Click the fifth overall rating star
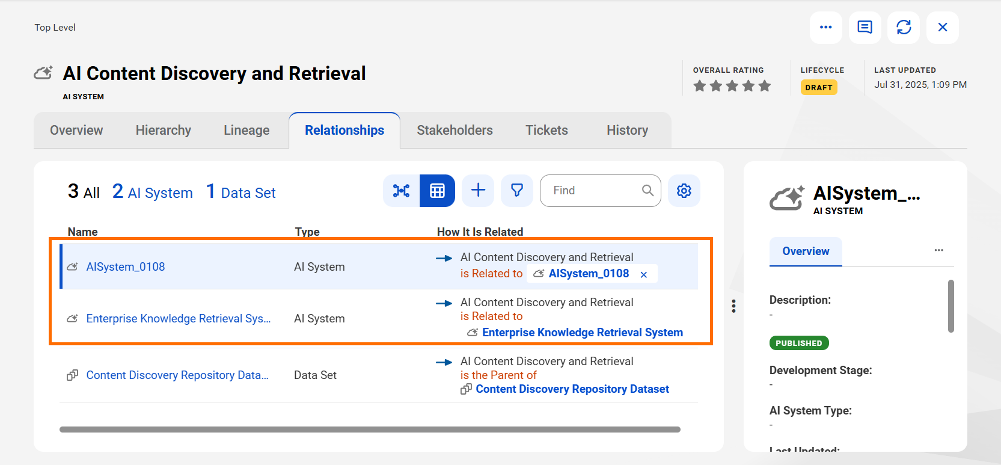Viewport: 1001px width, 465px height. (765, 86)
